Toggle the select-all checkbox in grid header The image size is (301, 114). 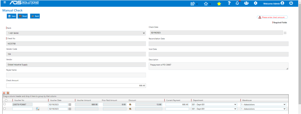[6, 100]
